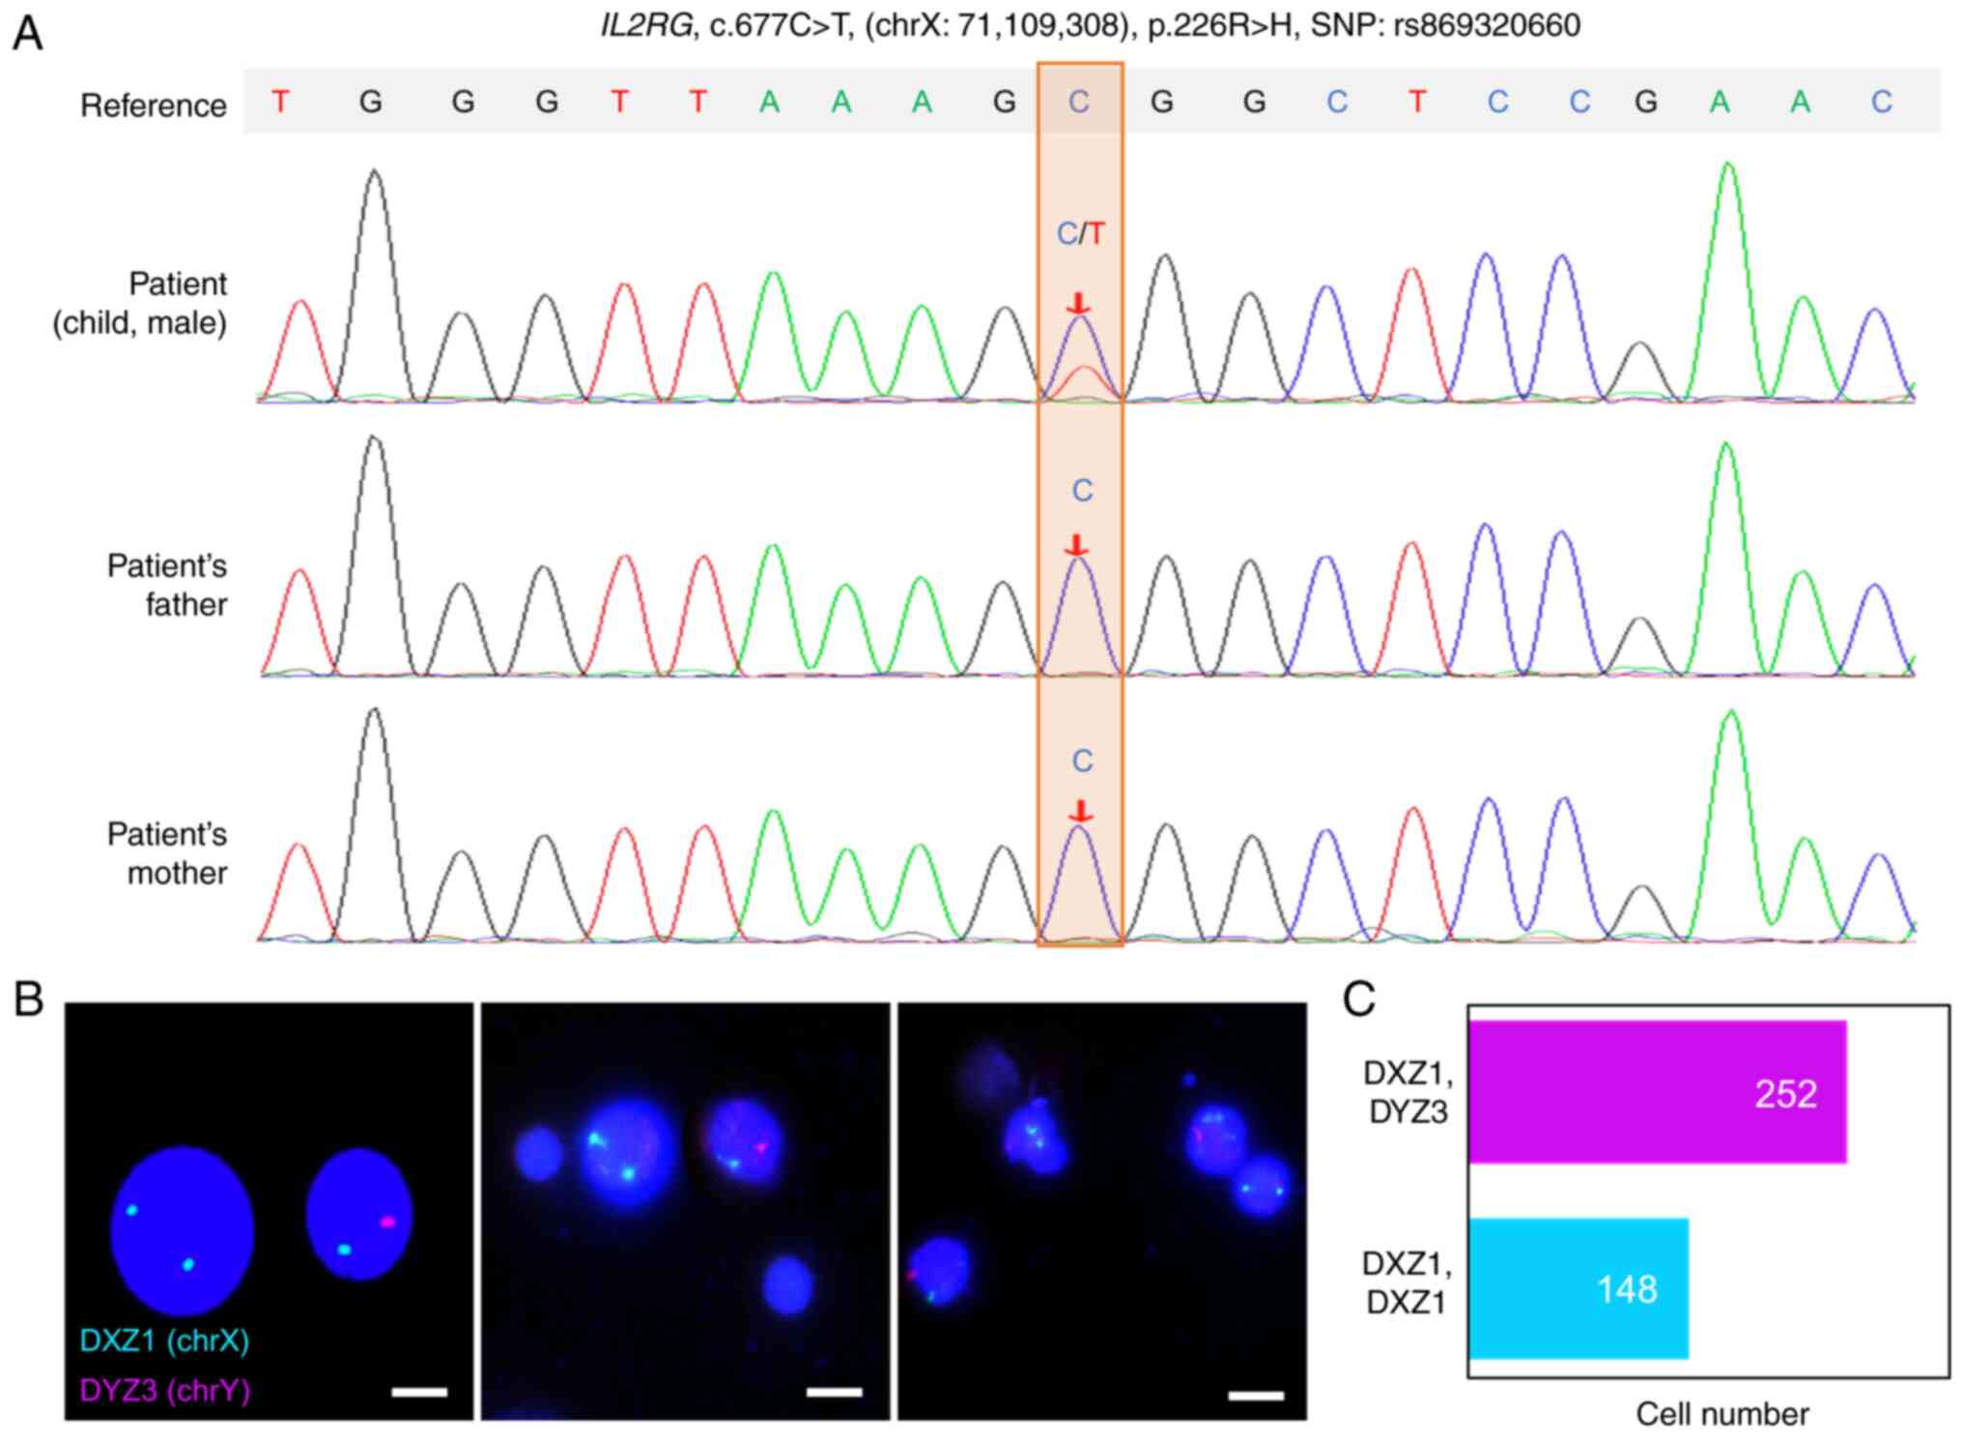Click the large nucleus with two cyan dots
This screenshot has width=1963, height=1437.
182,1230
